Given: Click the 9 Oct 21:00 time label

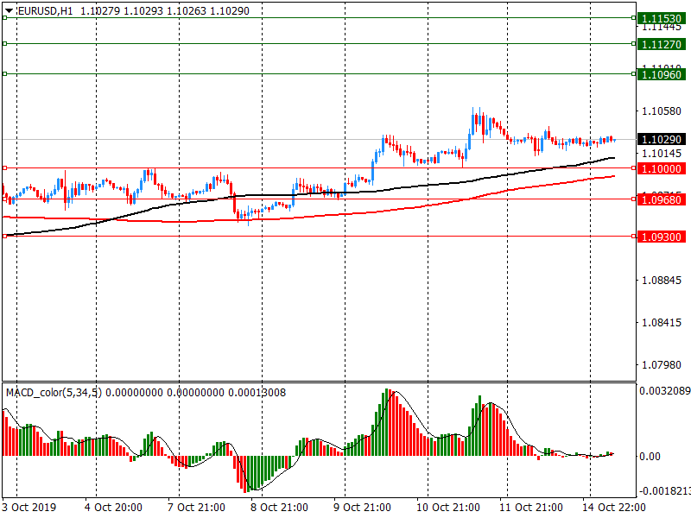Looking at the screenshot, I should coord(362,508).
